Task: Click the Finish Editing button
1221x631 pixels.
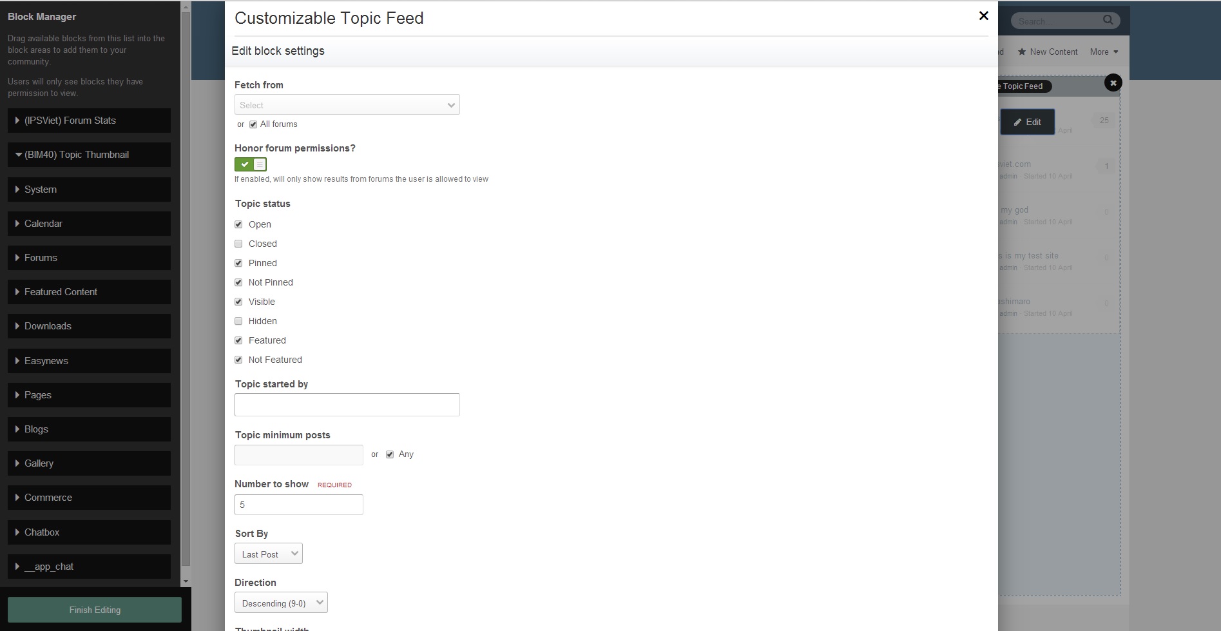Action: (95, 610)
